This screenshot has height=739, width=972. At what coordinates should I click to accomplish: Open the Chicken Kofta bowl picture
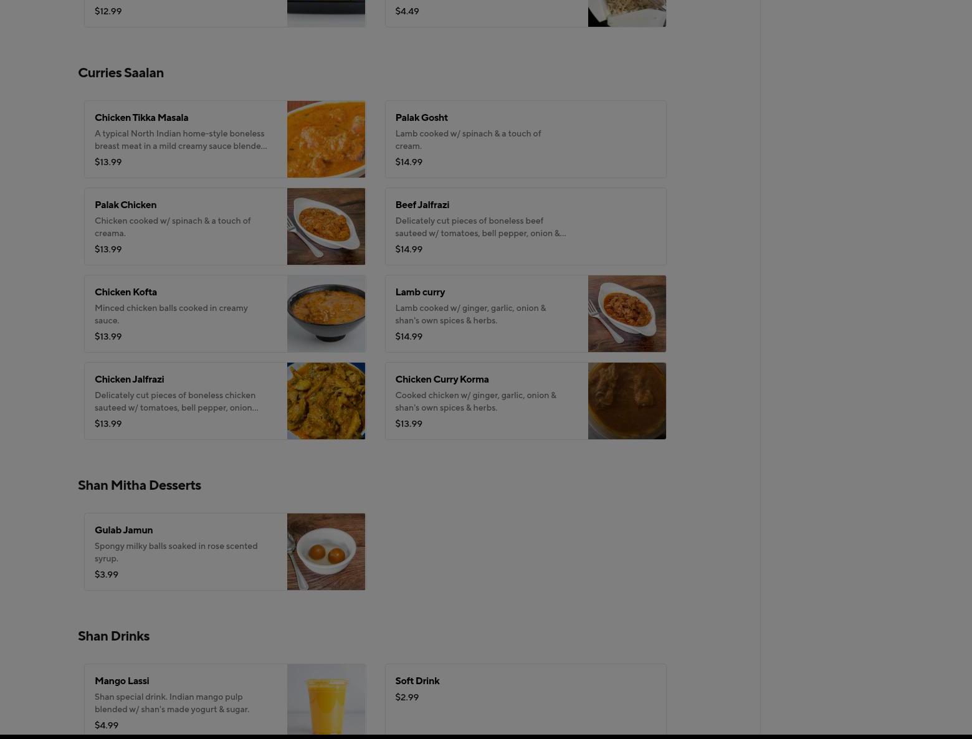(x=326, y=313)
